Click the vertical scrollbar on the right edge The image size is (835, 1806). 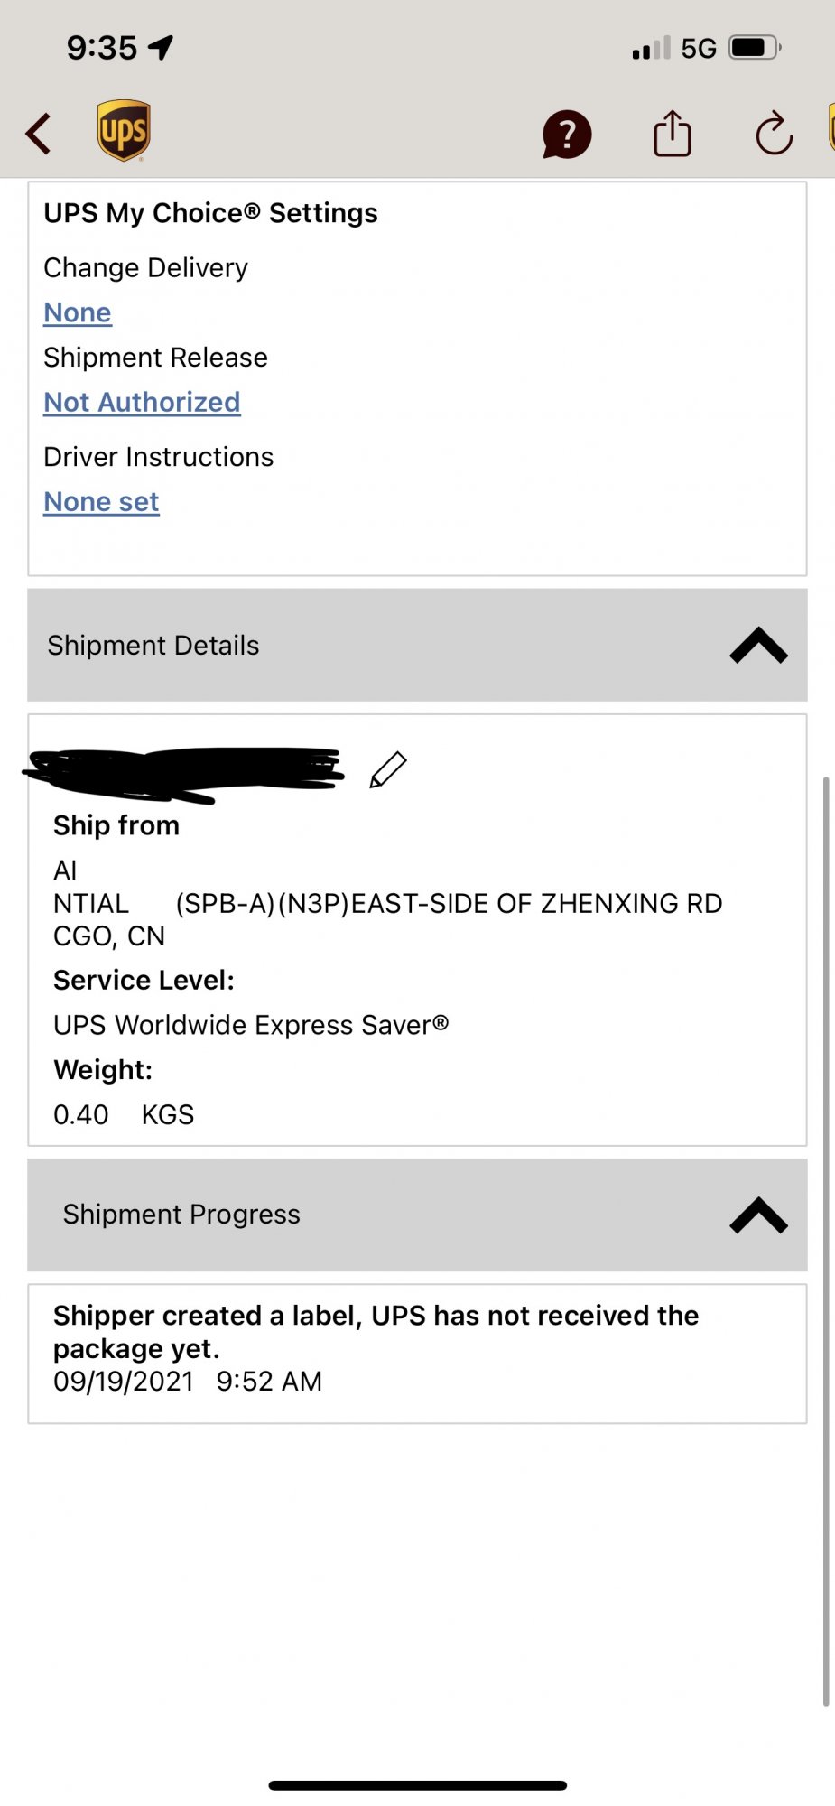[825, 1237]
